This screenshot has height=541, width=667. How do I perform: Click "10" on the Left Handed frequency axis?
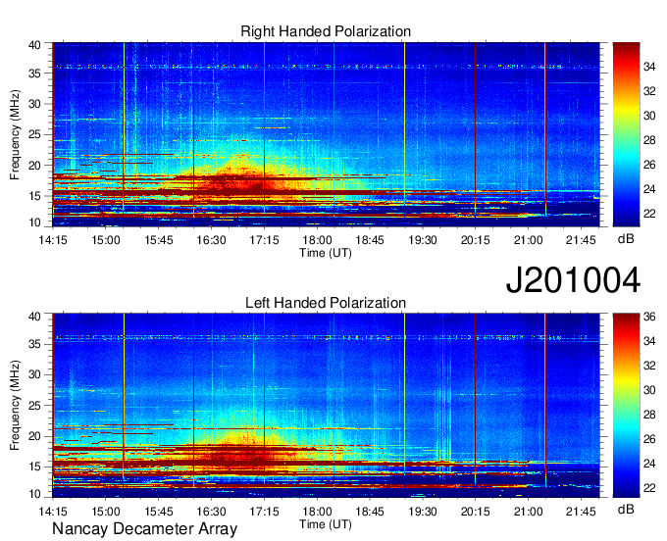pos(34,494)
